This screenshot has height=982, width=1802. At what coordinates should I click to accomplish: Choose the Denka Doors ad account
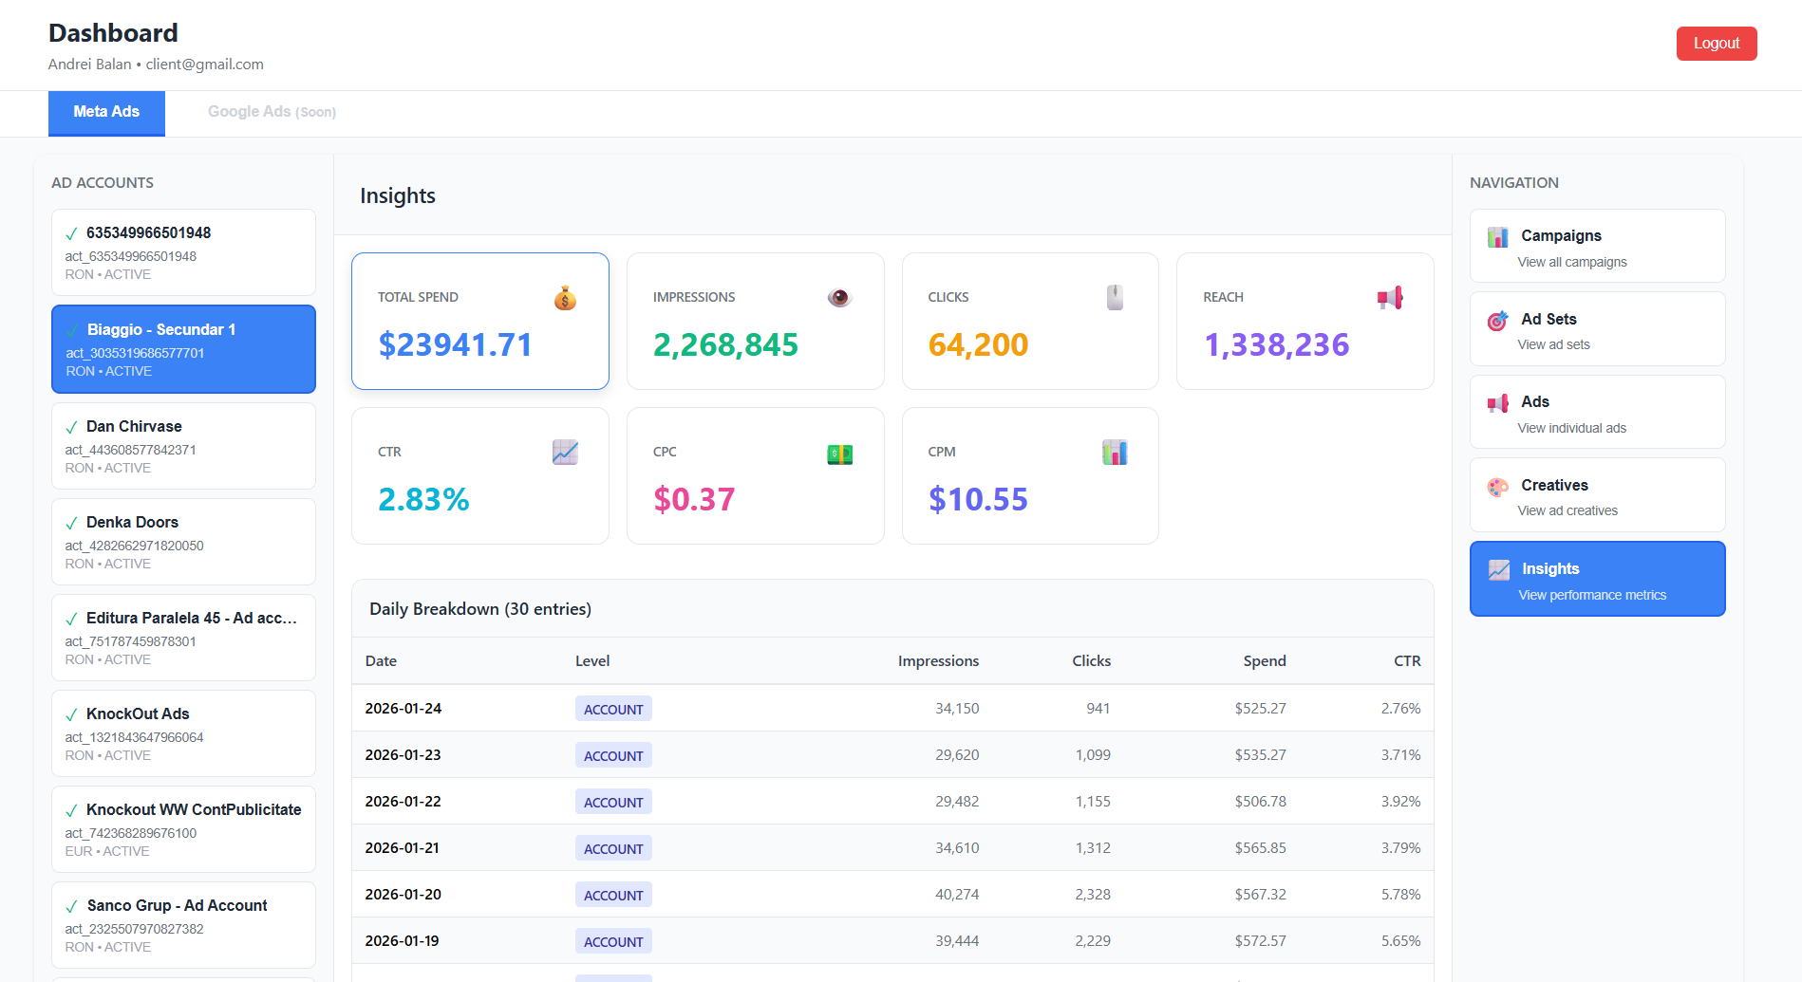point(183,542)
